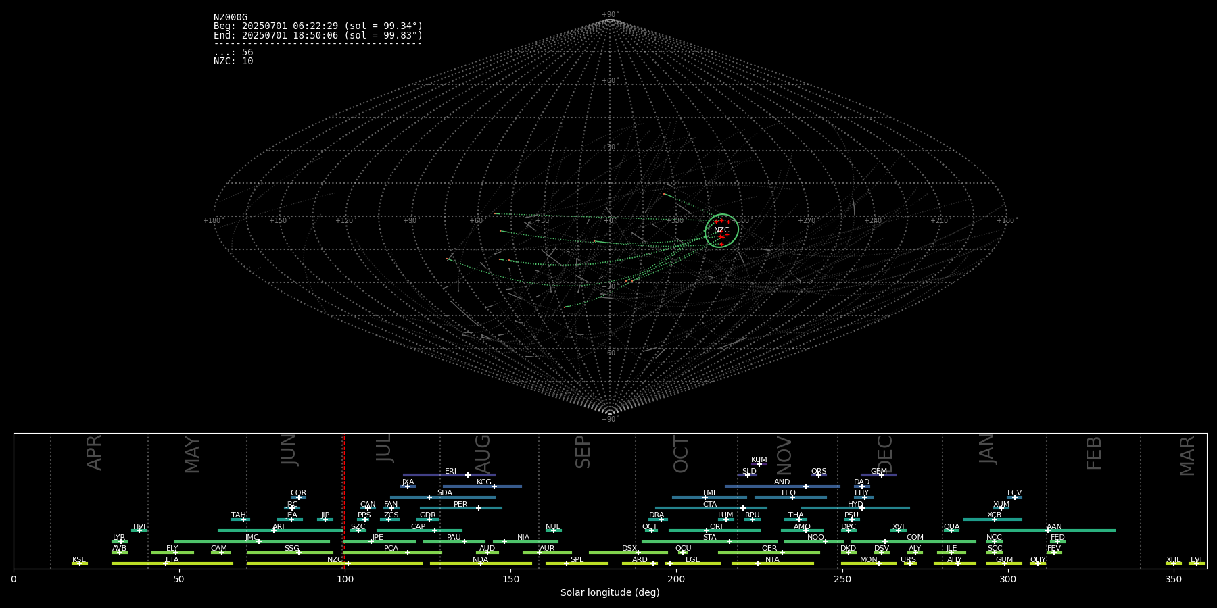Select the MON shower activity bar
The image size is (1217, 608).
pyautogui.click(x=869, y=563)
